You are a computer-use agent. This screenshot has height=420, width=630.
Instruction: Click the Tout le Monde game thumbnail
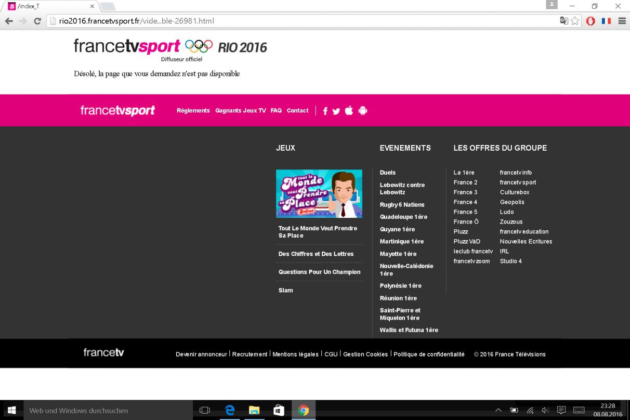click(319, 193)
